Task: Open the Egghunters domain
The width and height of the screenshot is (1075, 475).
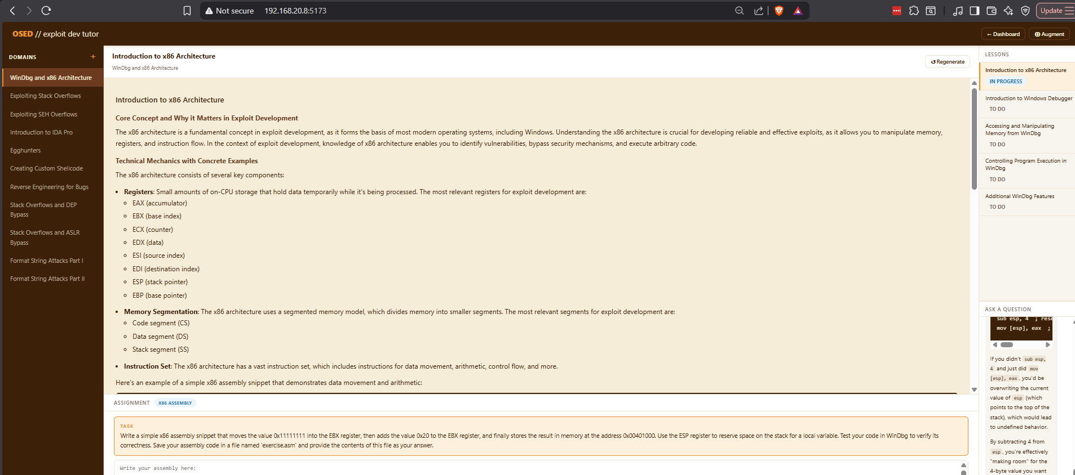Action: pos(25,150)
